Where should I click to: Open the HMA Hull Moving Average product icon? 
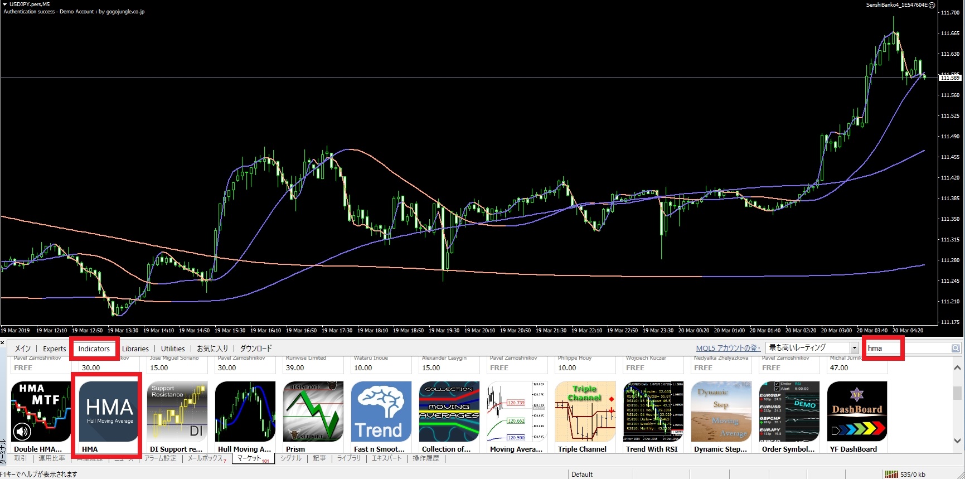pos(109,412)
